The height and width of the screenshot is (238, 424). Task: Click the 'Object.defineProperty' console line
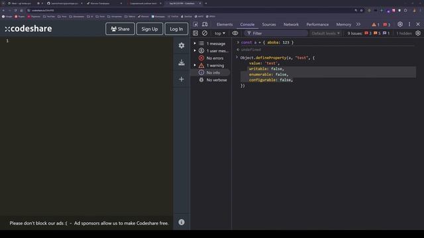tap(278, 58)
